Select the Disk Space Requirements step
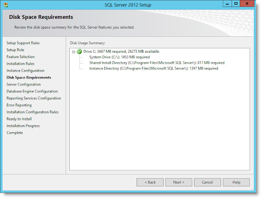Image resolution: width=261 pixels, height=198 pixels. [29, 77]
